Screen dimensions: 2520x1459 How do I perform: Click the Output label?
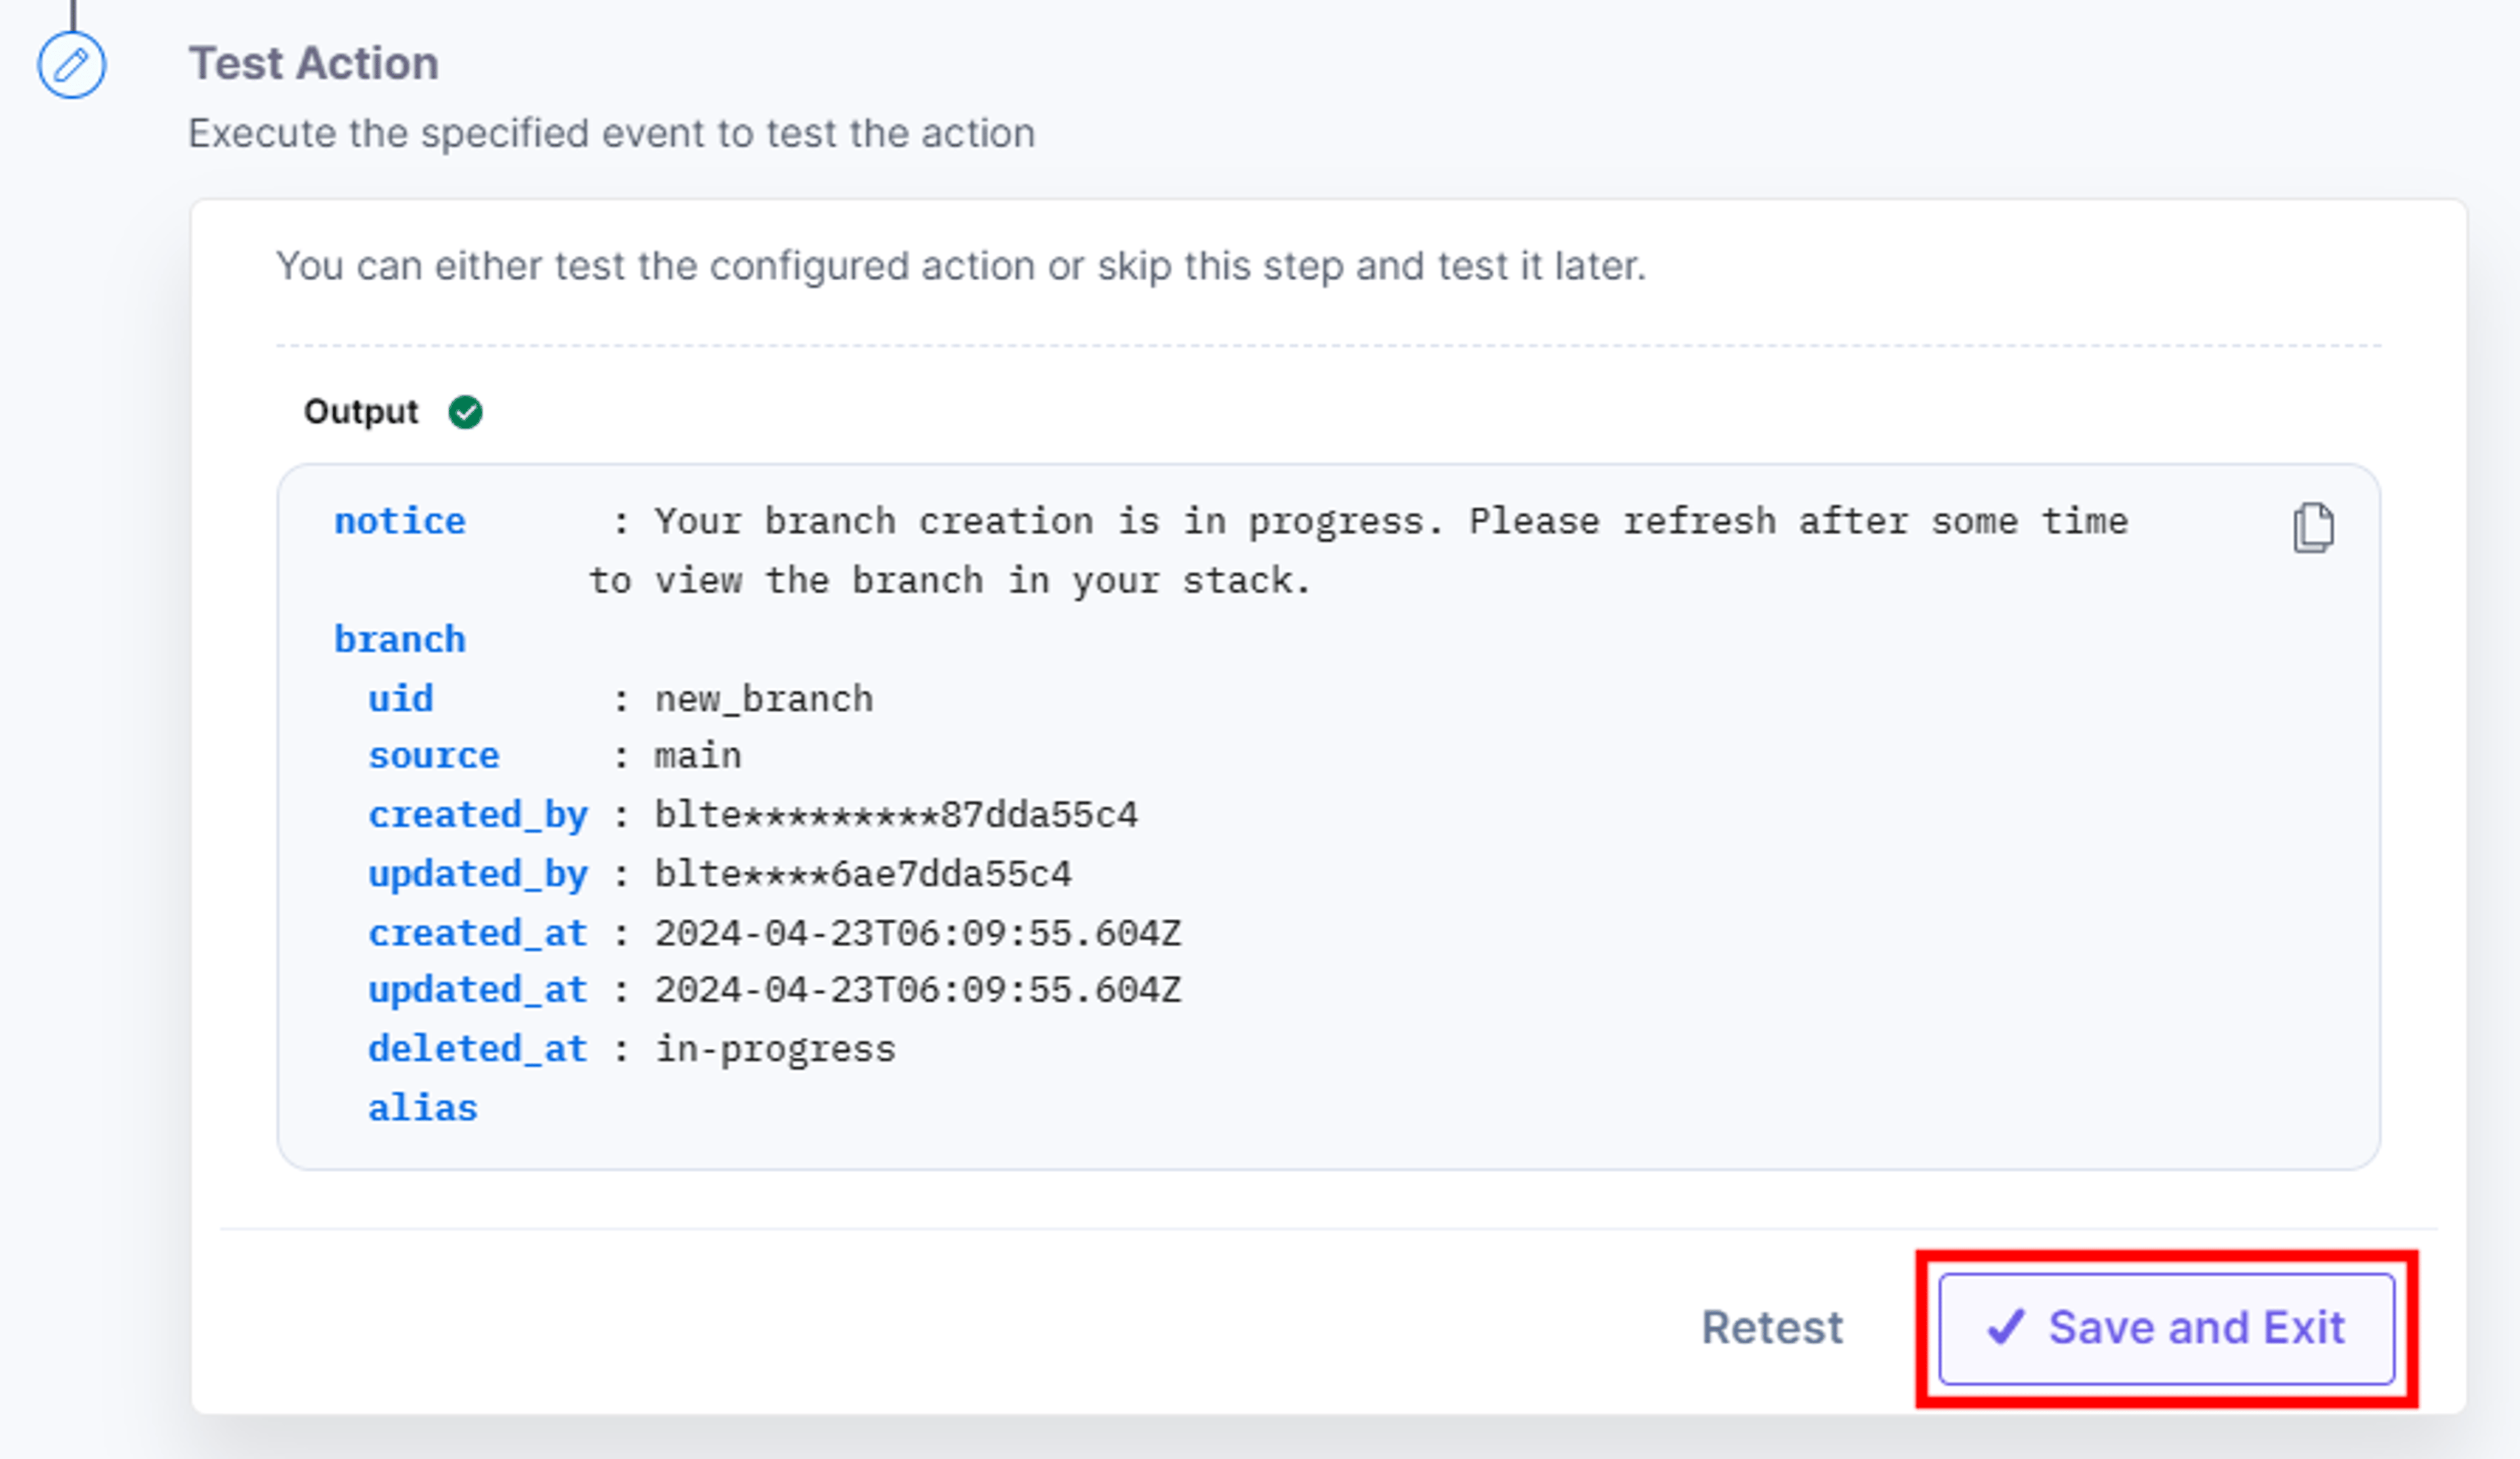(361, 412)
